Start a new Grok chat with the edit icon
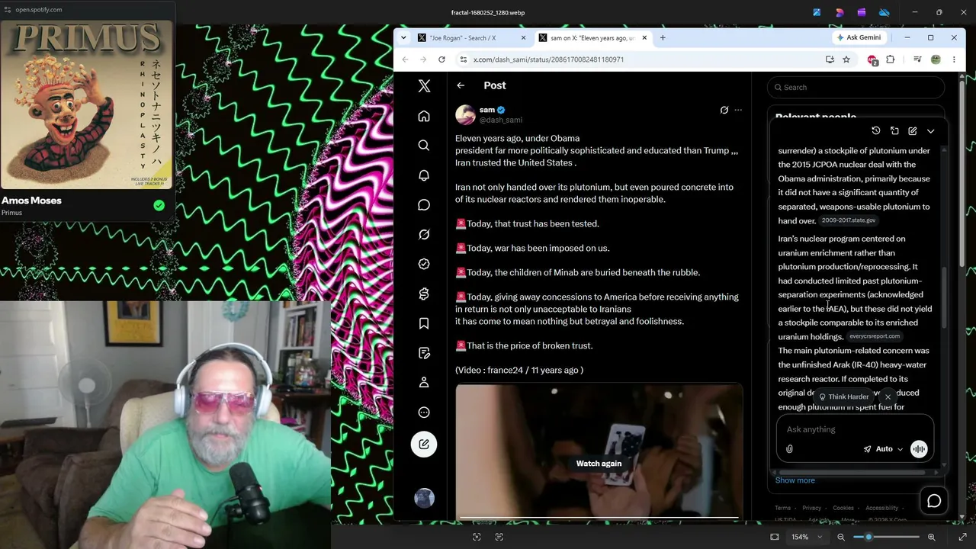 click(913, 131)
